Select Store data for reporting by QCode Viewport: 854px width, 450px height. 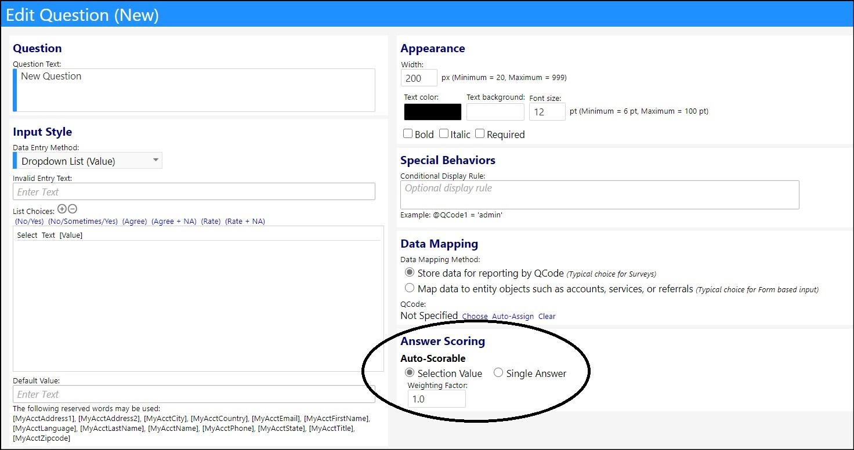click(x=410, y=272)
